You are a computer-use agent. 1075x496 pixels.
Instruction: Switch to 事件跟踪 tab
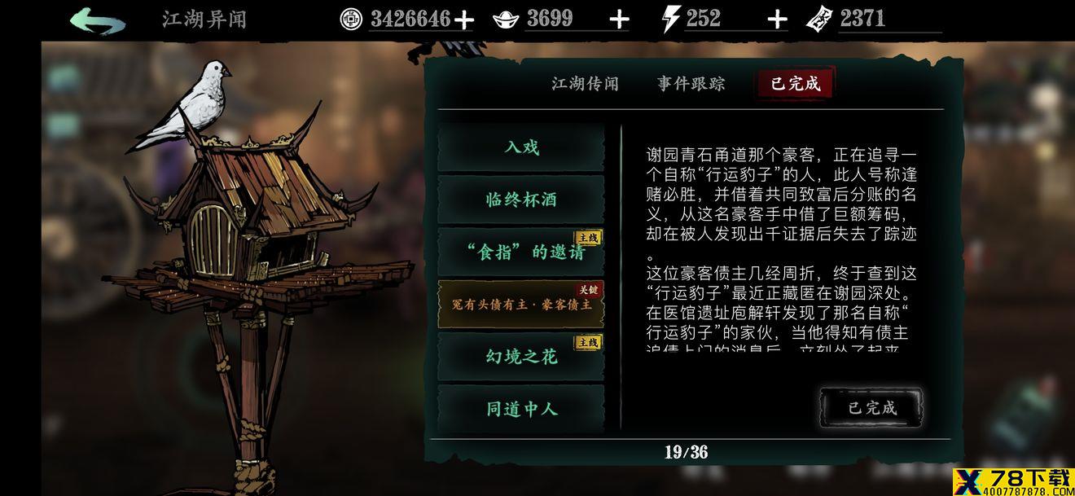(691, 83)
